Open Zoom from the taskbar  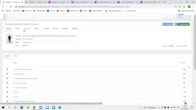[x=41, y=107]
